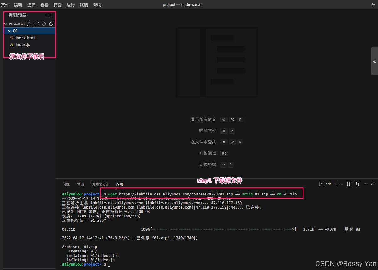
Task: Open the 文件 menu
Action: (x=5, y=5)
